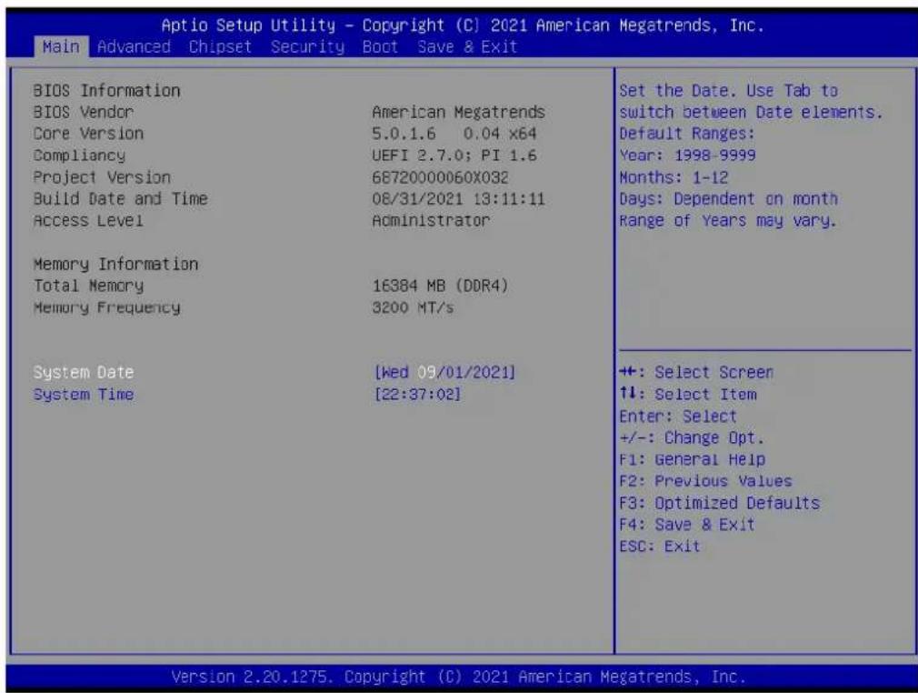Click the ESC: Exit hint
Screen dimensions: 918x693
[660, 546]
